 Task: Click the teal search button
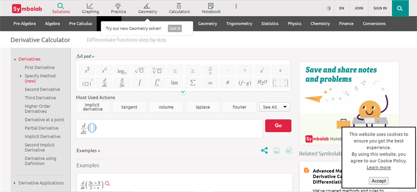[400, 8]
